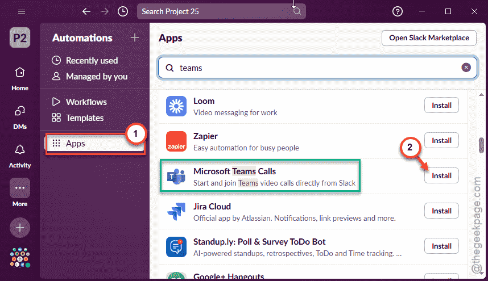Image resolution: width=488 pixels, height=281 pixels.
Task: Open history clock icon
Action: click(123, 12)
